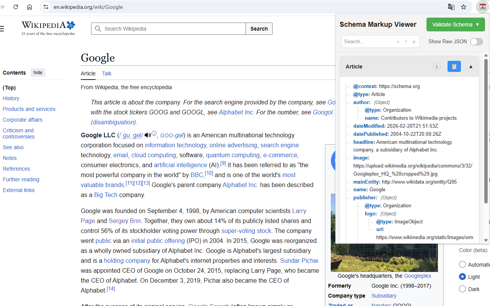The image size is (490, 306).
Task: Jump to Corporate affairs section
Action: click(x=23, y=120)
